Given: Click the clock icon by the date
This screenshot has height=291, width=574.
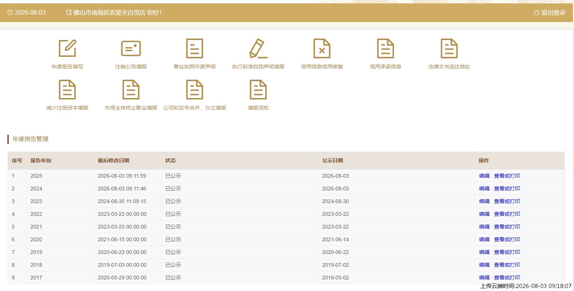Looking at the screenshot, I should (x=10, y=12).
